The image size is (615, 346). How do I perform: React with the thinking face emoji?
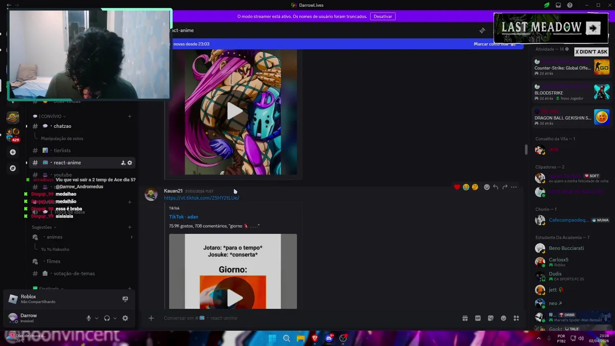475,187
